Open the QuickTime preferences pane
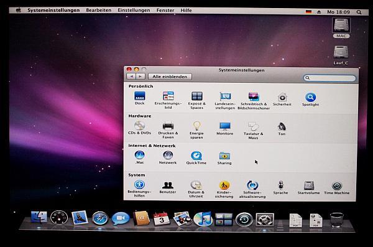Viewport: 373px width, 247px height. pyautogui.click(x=196, y=158)
